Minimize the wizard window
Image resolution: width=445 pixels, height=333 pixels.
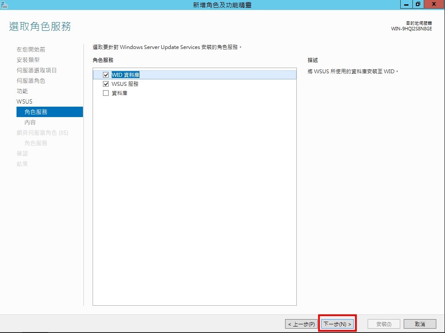tap(406, 4)
